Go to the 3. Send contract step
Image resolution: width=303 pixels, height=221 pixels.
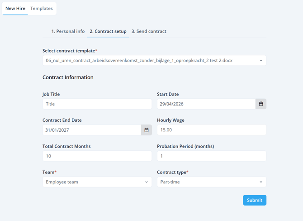149,31
